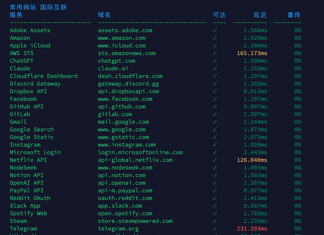Click the 域名 column header
Viewport: 324px width, 235px height.
pos(104,15)
